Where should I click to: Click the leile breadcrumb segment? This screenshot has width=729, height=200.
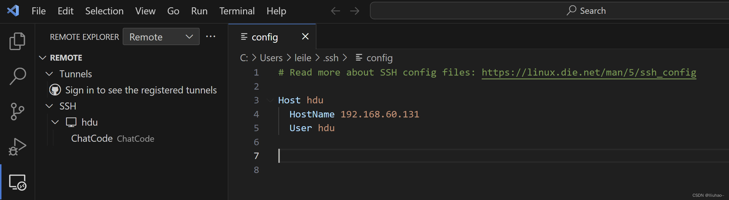[x=303, y=58]
